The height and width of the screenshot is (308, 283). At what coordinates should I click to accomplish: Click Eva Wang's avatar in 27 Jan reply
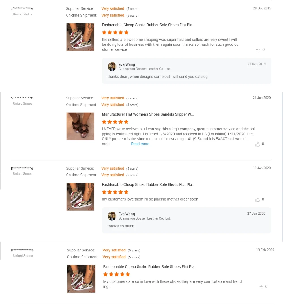[112, 216]
